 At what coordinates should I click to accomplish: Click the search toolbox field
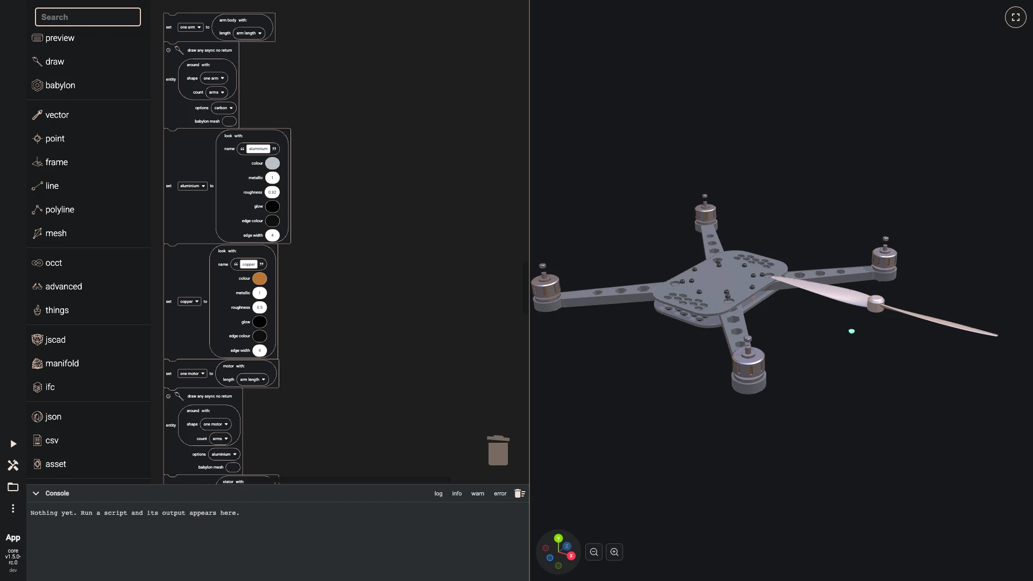pos(88,17)
